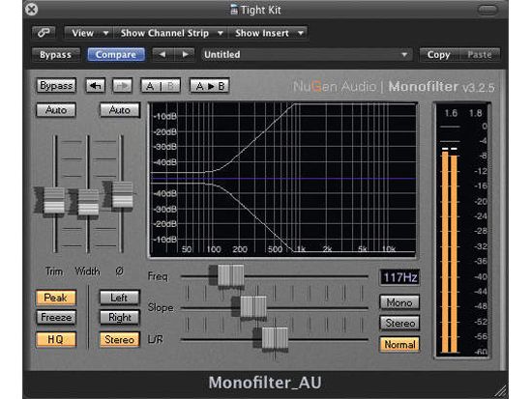Image resolution: width=532 pixels, height=399 pixels.
Task: Click the plugin redo arrow button
Action: [122, 86]
